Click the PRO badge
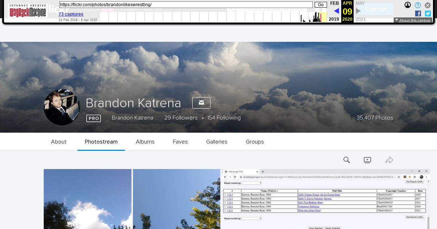This screenshot has width=437, height=229. tap(94, 118)
